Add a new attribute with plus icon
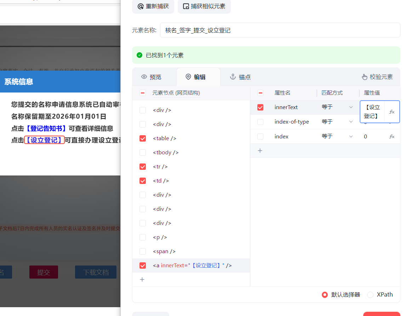The image size is (405, 316). click(260, 151)
